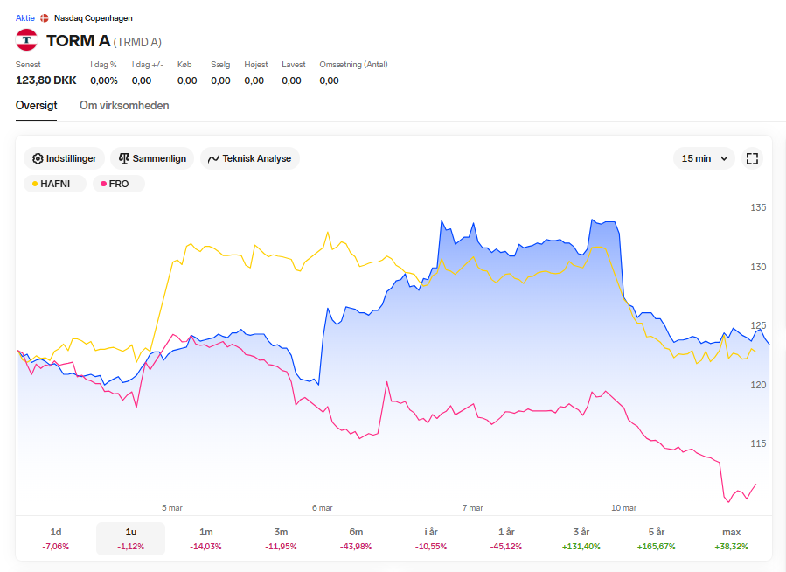786x572 pixels.
Task: Click the TORM company logo icon
Action: [26, 40]
